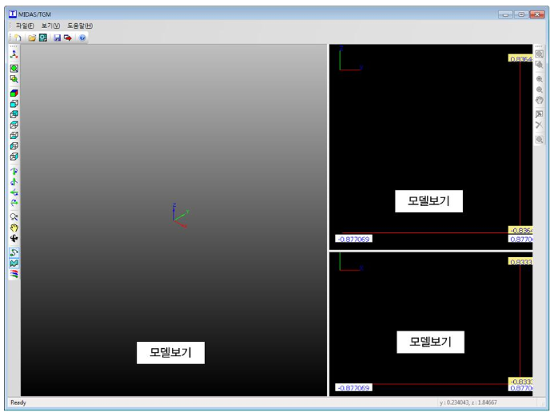Click the 모델보기 label in the large left viewport

click(170, 352)
